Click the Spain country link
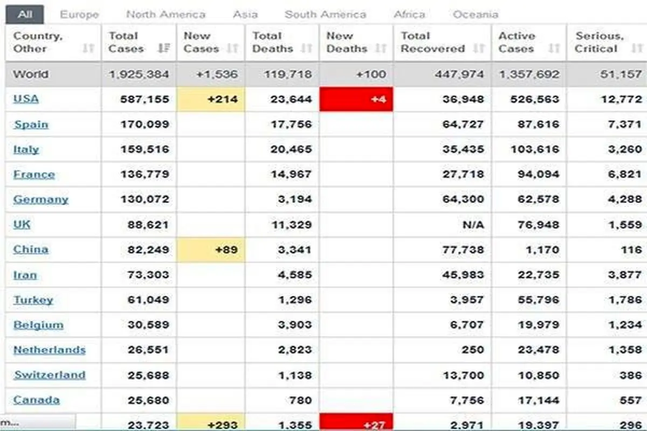Viewport: 647px width, 431px height. click(31, 124)
